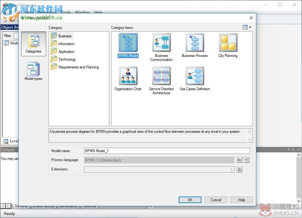This screenshot has height=218, width=302.
Task: Click the embed-in-model icon beside Process language
Action: click(x=247, y=160)
